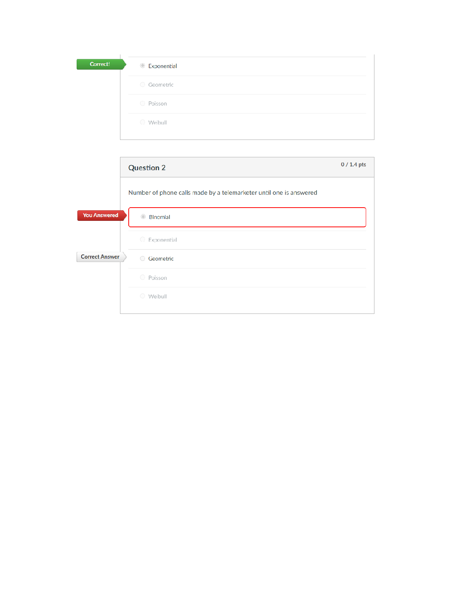Select Exponential radio button in first question
This screenshot has width=462, height=599.
click(142, 66)
